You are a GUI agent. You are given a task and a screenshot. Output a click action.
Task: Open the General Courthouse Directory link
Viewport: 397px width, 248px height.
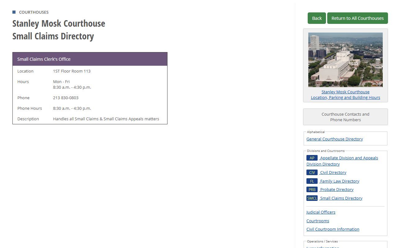pos(335,139)
